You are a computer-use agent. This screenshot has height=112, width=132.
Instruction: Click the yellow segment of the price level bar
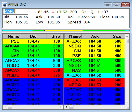point(64,31)
